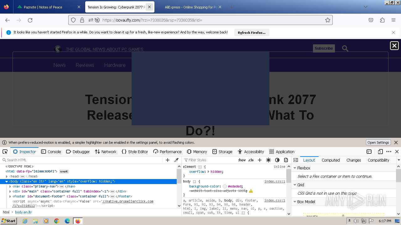Go back with the back arrow
This screenshot has height=225, width=401.
tap(8, 20)
